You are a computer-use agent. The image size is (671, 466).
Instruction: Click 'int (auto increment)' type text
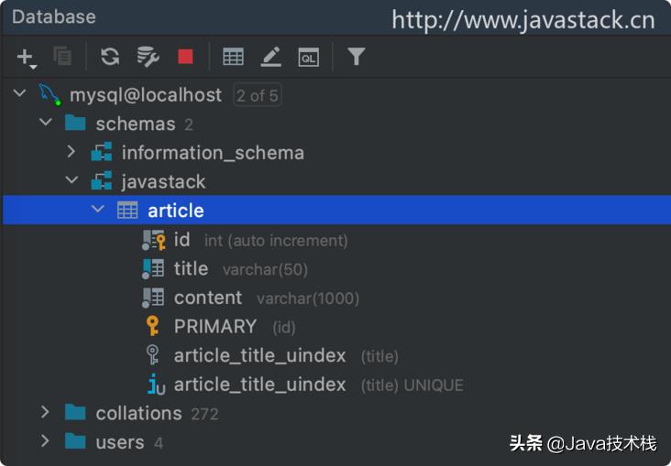(276, 241)
